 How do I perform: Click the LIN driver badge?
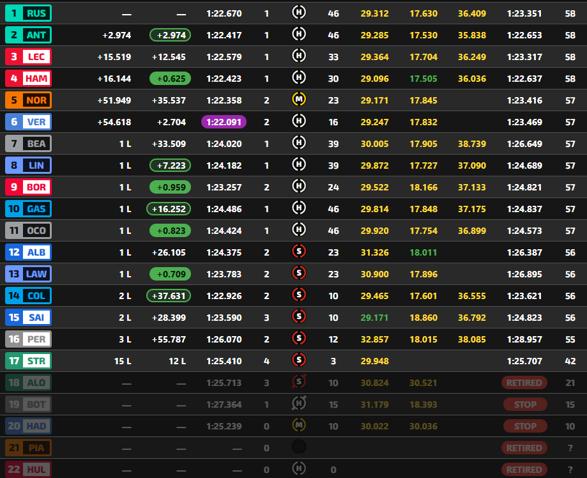coord(29,166)
